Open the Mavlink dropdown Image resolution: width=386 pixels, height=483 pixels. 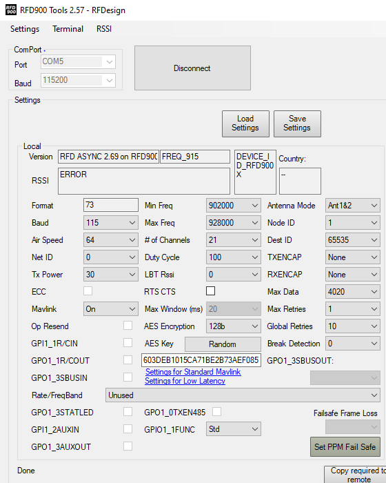pos(110,309)
